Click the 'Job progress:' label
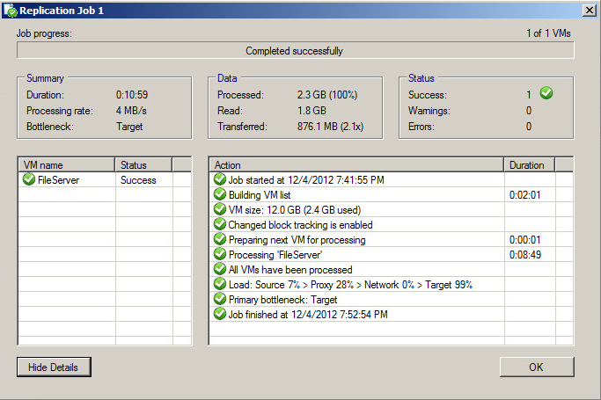 (44, 33)
